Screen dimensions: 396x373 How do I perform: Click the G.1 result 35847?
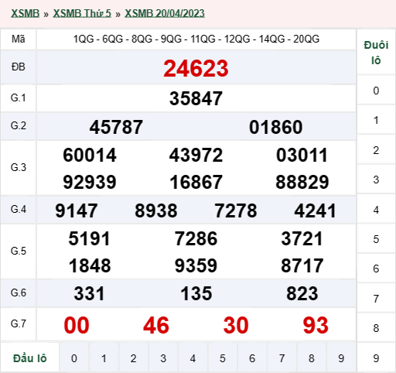click(196, 98)
